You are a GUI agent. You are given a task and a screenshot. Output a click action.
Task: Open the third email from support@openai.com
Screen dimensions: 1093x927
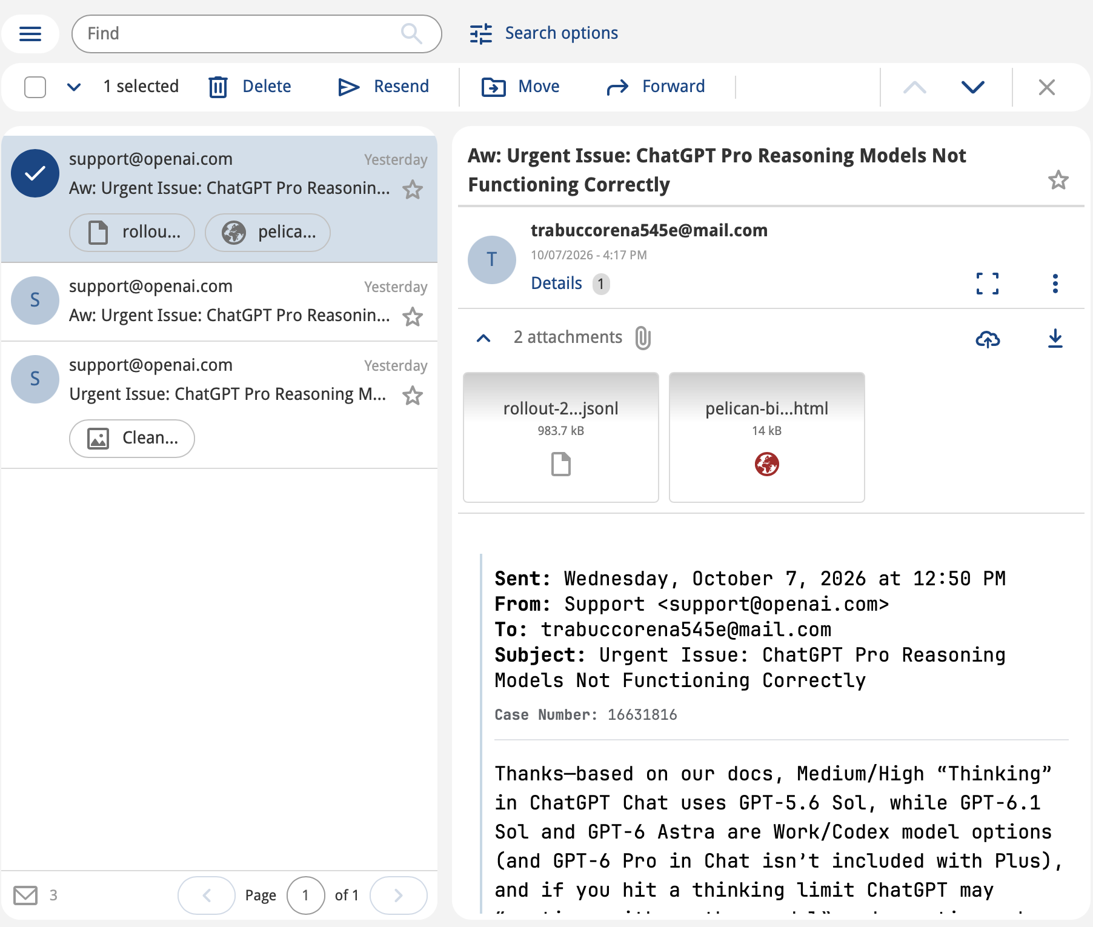point(219,405)
